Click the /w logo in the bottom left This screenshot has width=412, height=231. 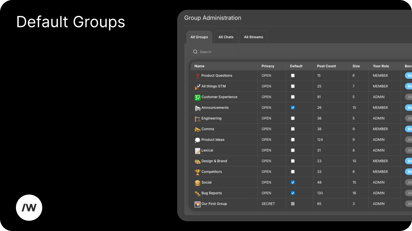pos(29,207)
